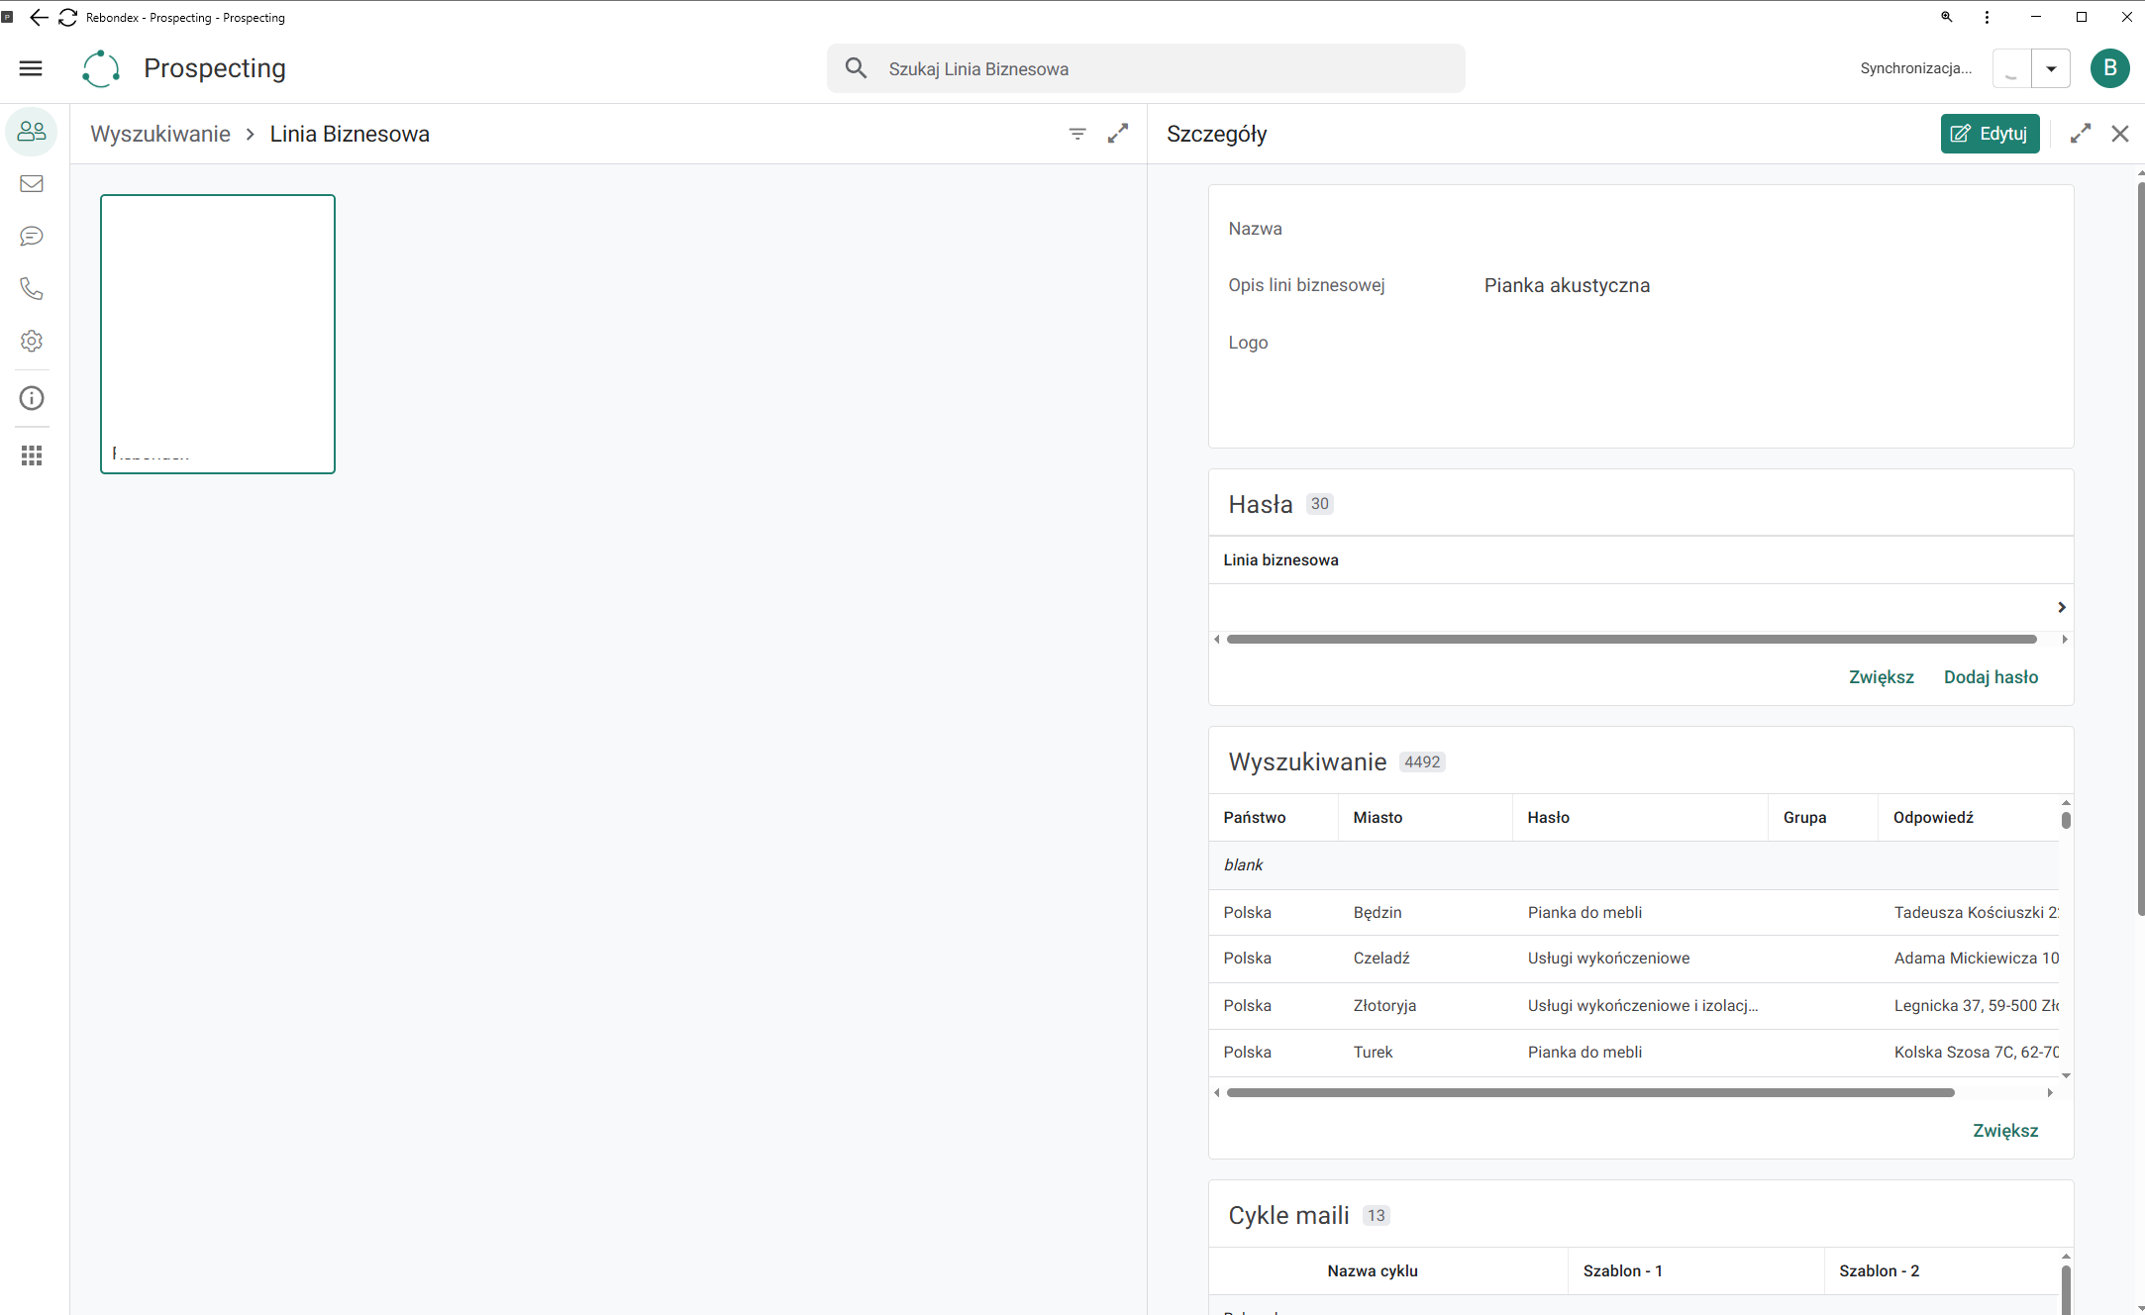The height and width of the screenshot is (1315, 2145).
Task: Open the apps grid sidebar icon
Action: click(32, 455)
